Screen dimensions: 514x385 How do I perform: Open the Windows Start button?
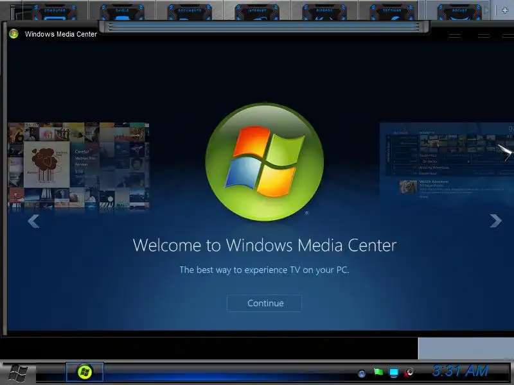tap(18, 373)
